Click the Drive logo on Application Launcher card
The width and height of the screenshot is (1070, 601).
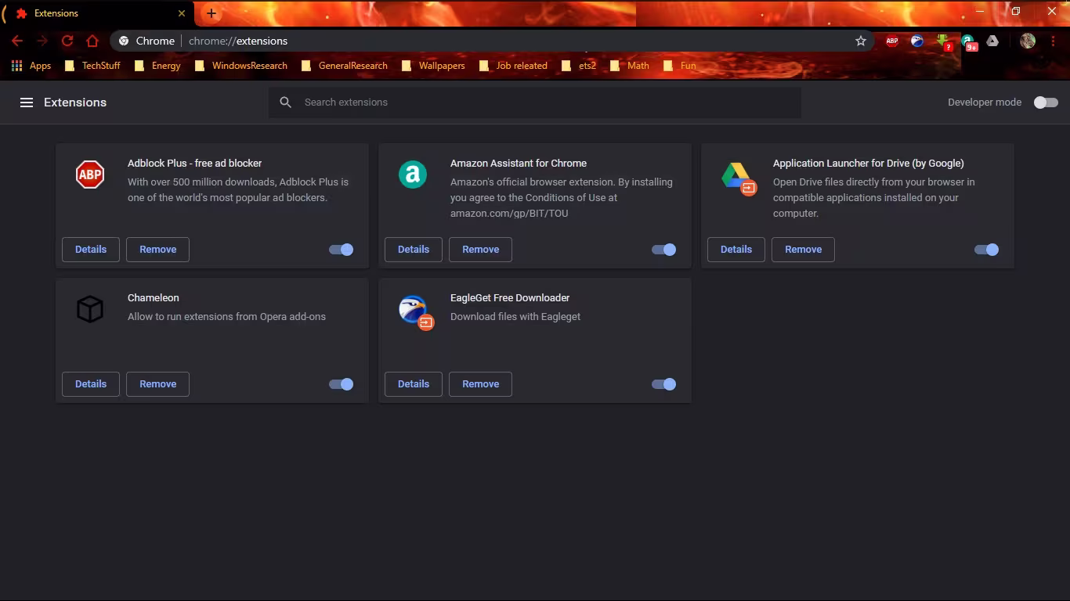click(x=738, y=178)
